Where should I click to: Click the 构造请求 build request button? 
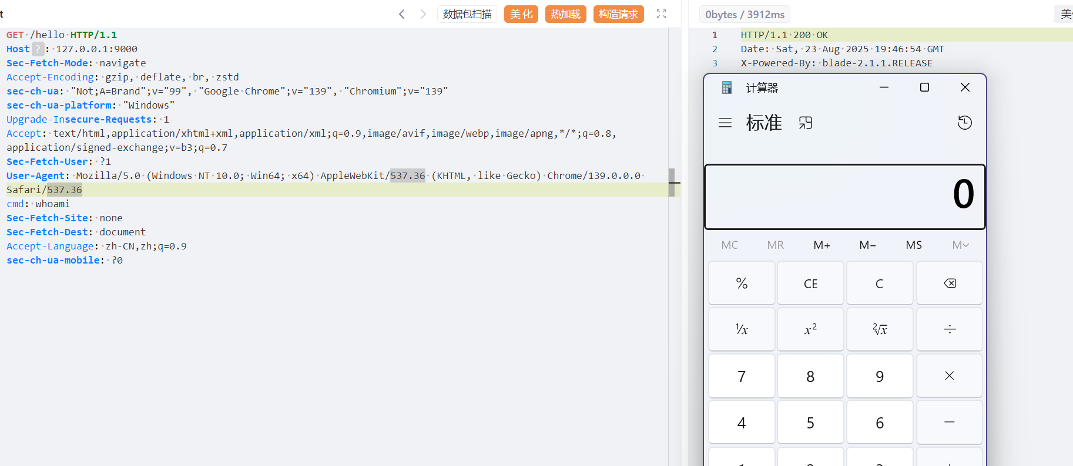tap(619, 14)
